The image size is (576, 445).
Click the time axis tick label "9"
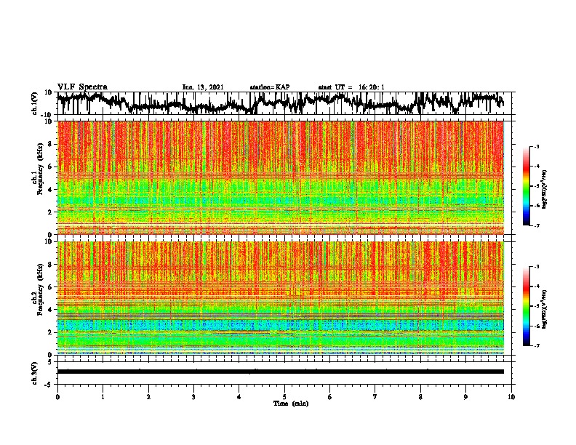pyautogui.click(x=465, y=397)
